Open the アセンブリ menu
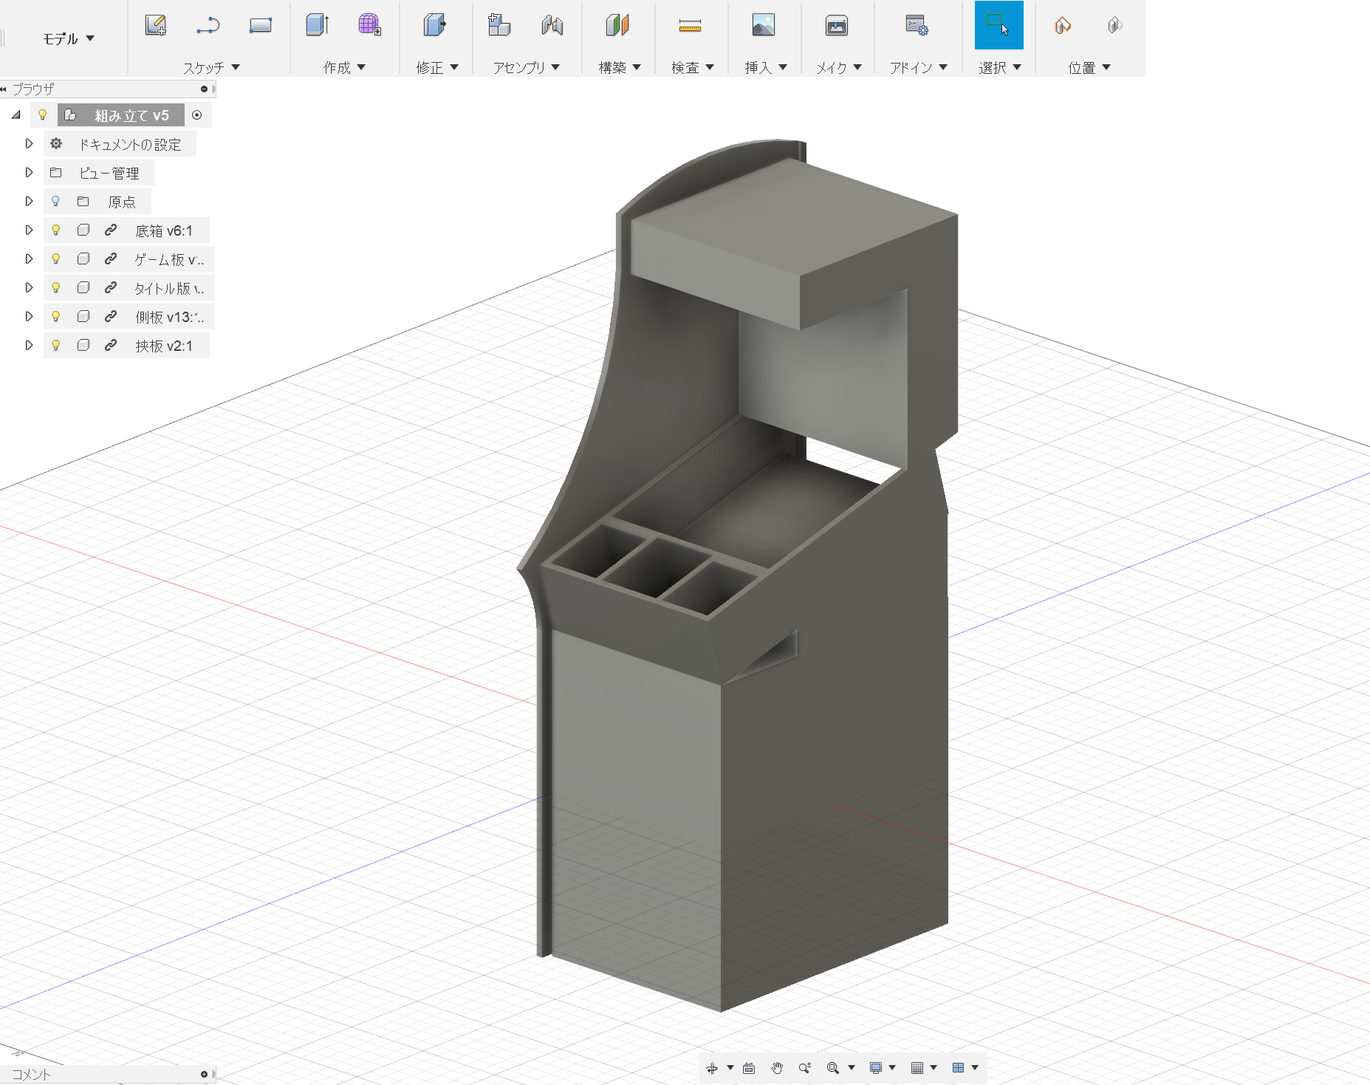Viewport: 1370px width, 1085px height. [x=526, y=68]
